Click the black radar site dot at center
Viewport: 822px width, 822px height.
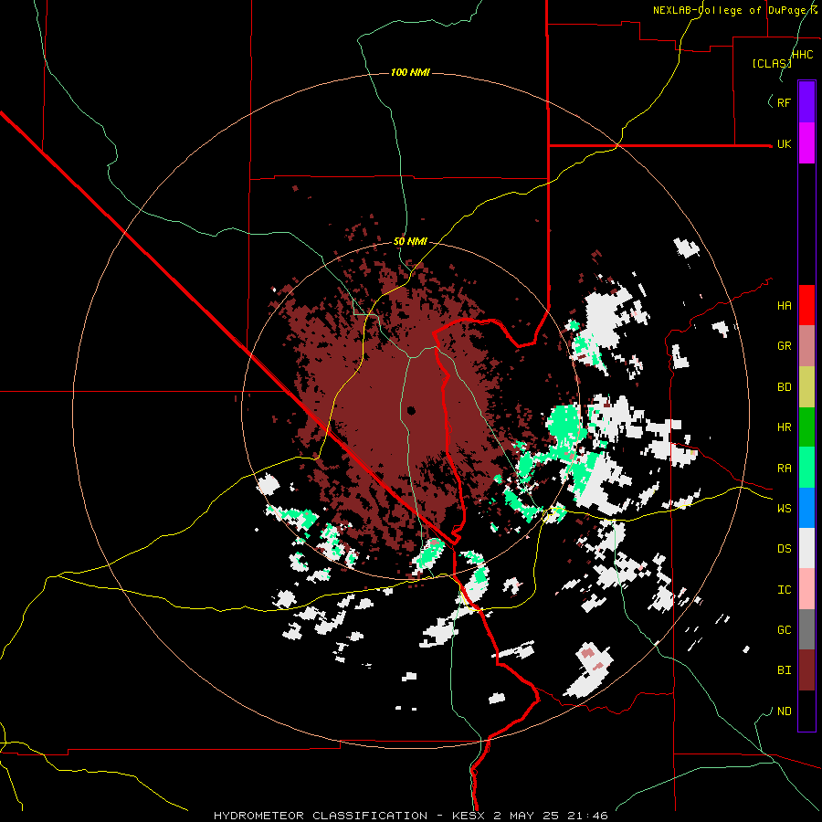(411, 410)
